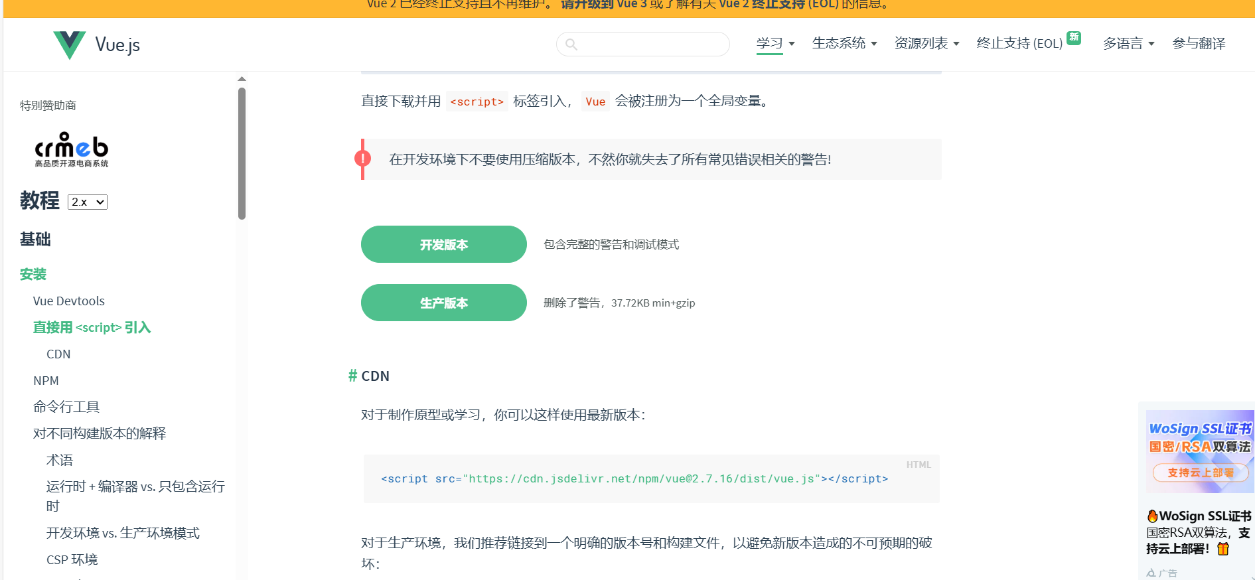Click 37.72KB min+gzip description text

click(x=653, y=303)
